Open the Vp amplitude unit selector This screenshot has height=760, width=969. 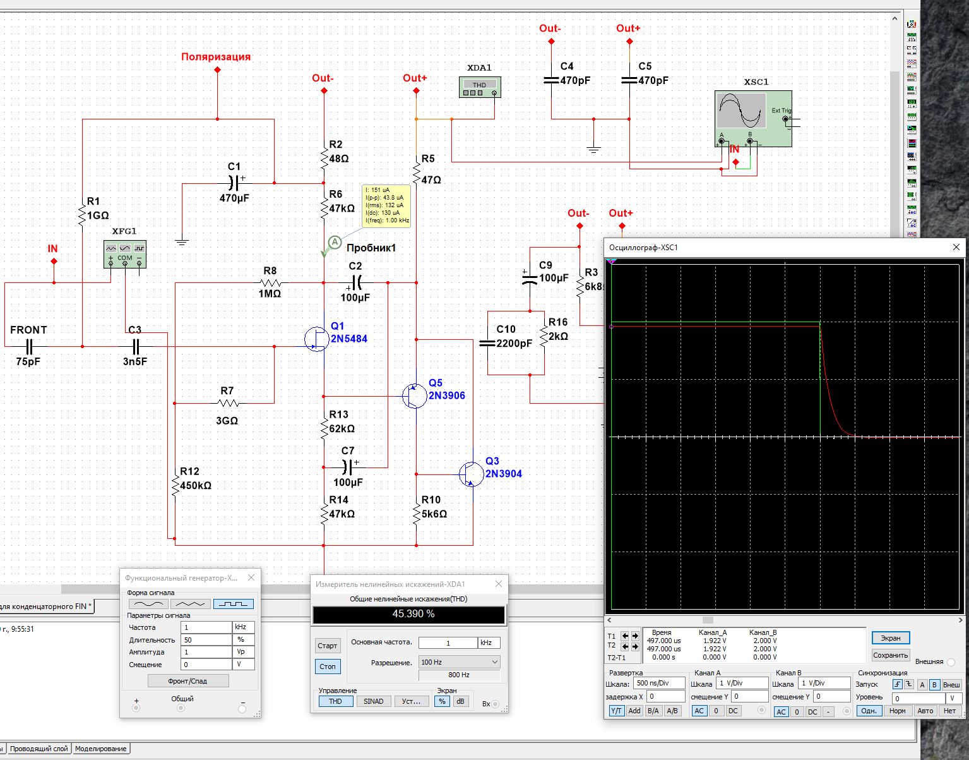click(244, 652)
